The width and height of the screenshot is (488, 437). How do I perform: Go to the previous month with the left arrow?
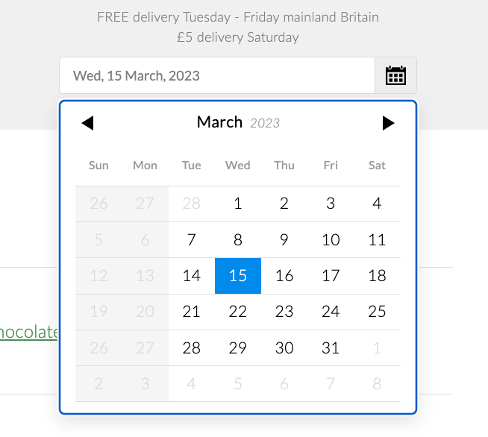tap(87, 123)
